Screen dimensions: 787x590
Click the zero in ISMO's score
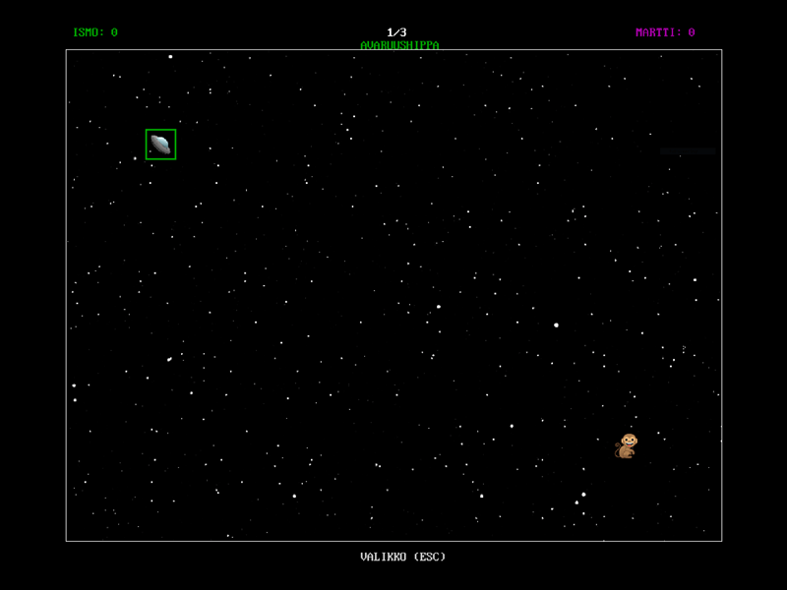(x=114, y=32)
